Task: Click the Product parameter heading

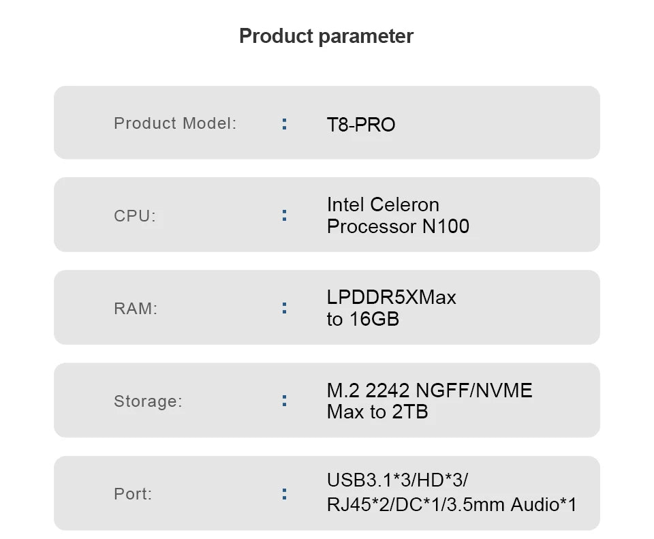Action: [326, 36]
